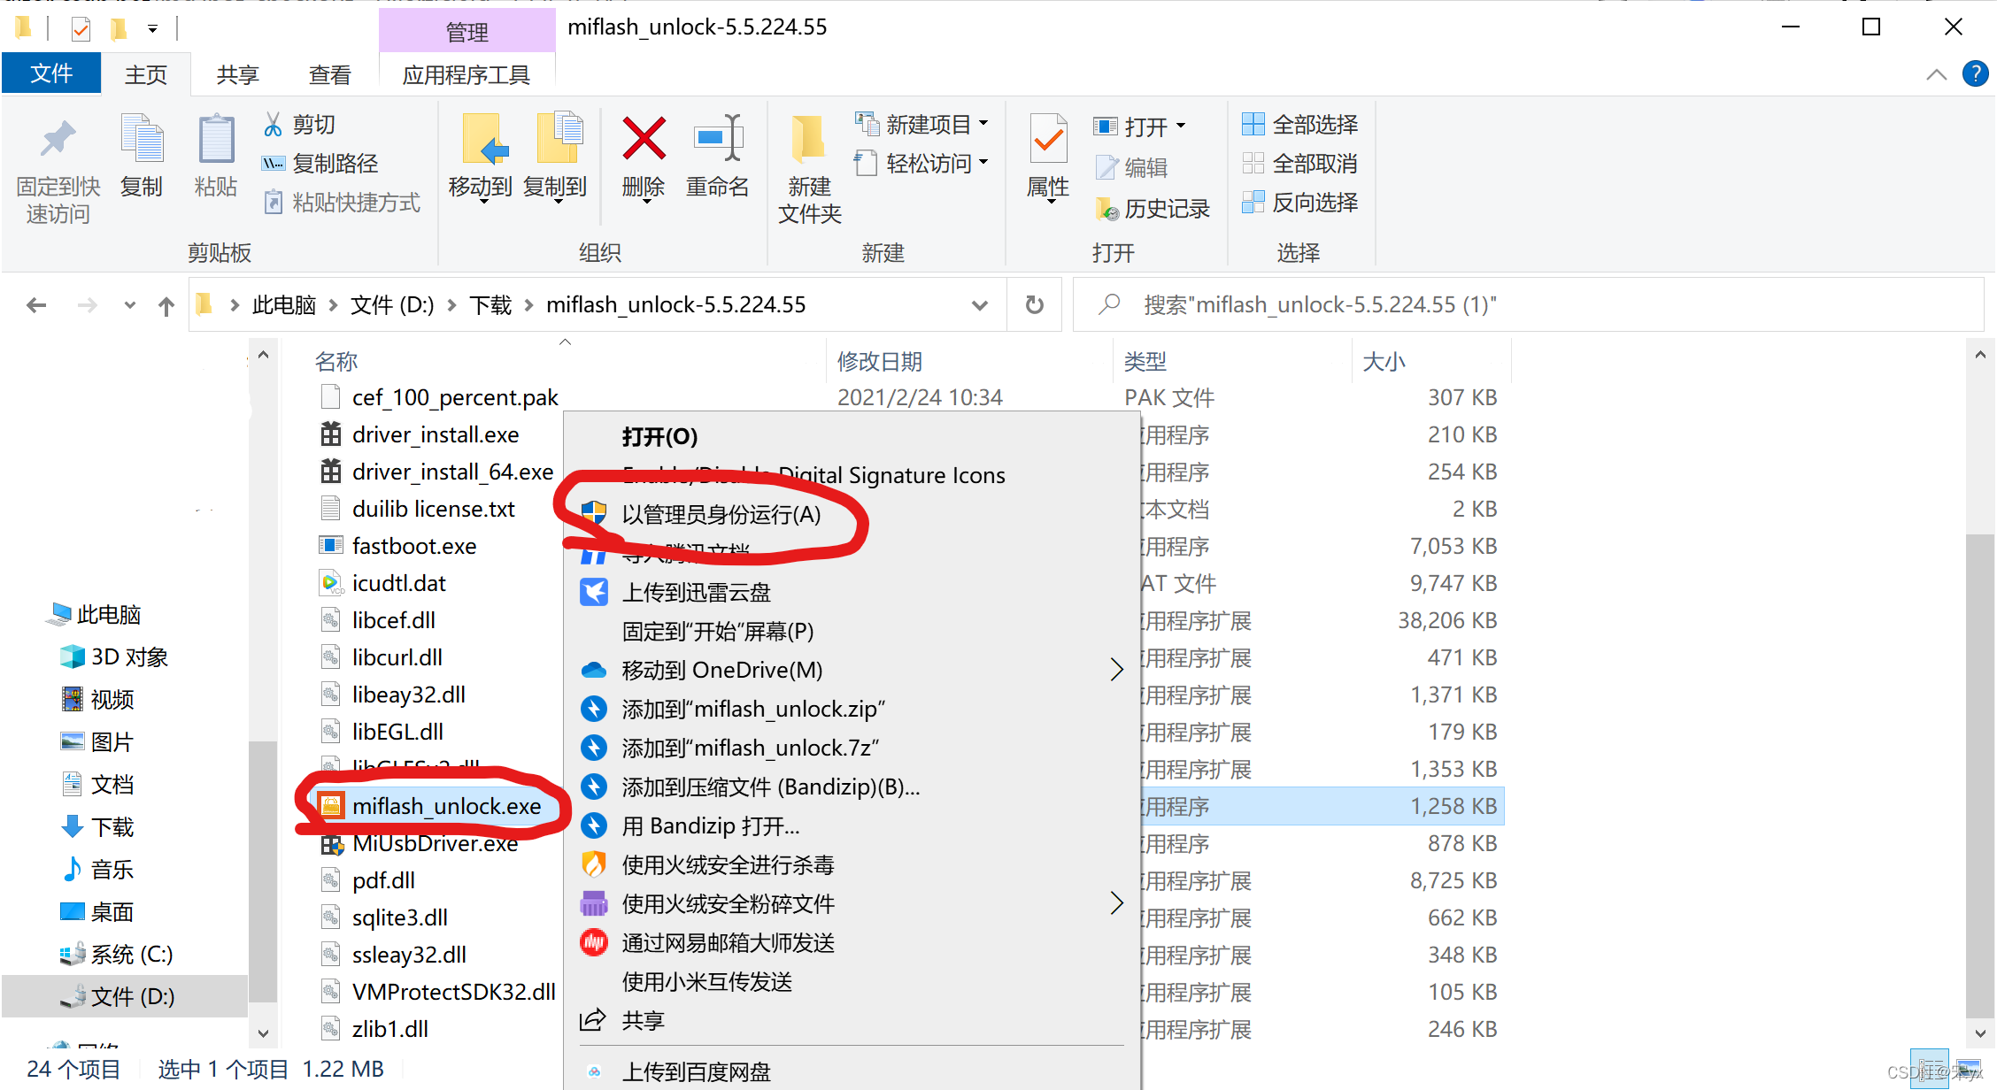Screen dimensions: 1997x1090
Task: Expand the address bar history dropdown
Action: click(979, 305)
